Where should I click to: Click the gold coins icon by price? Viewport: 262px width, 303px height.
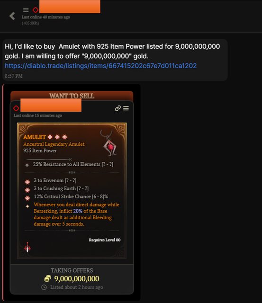[x=47, y=279]
